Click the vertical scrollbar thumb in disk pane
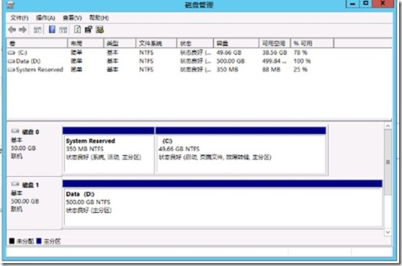 click(388, 162)
